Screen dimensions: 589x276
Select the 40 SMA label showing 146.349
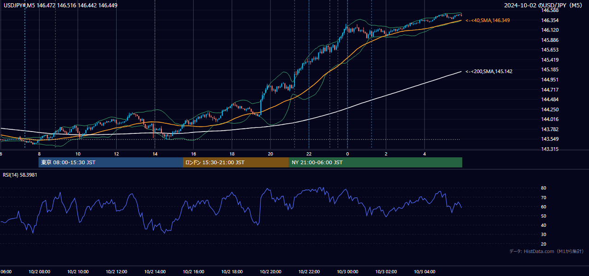488,20
